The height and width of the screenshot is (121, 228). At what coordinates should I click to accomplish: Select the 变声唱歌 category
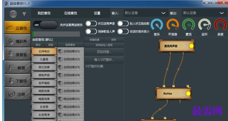[44, 83]
